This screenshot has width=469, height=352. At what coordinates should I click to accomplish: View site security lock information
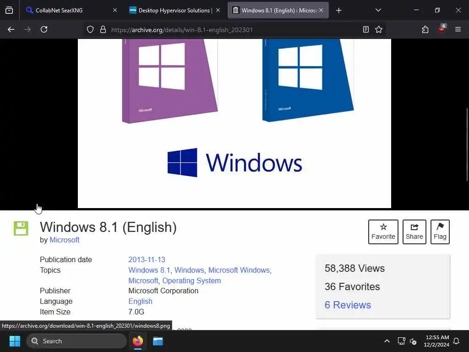coord(103,29)
